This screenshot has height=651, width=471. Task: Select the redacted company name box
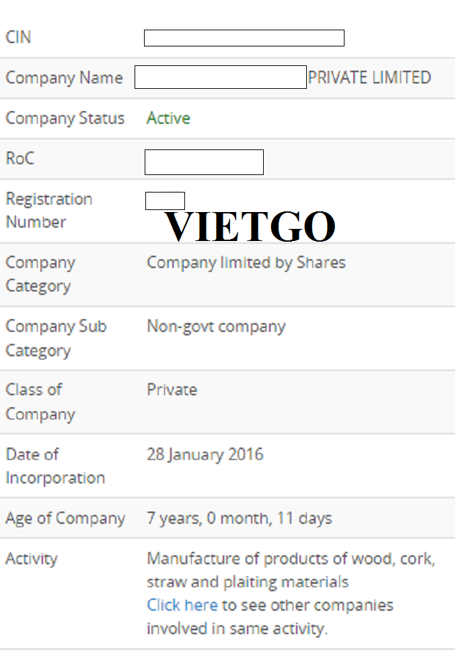point(221,77)
